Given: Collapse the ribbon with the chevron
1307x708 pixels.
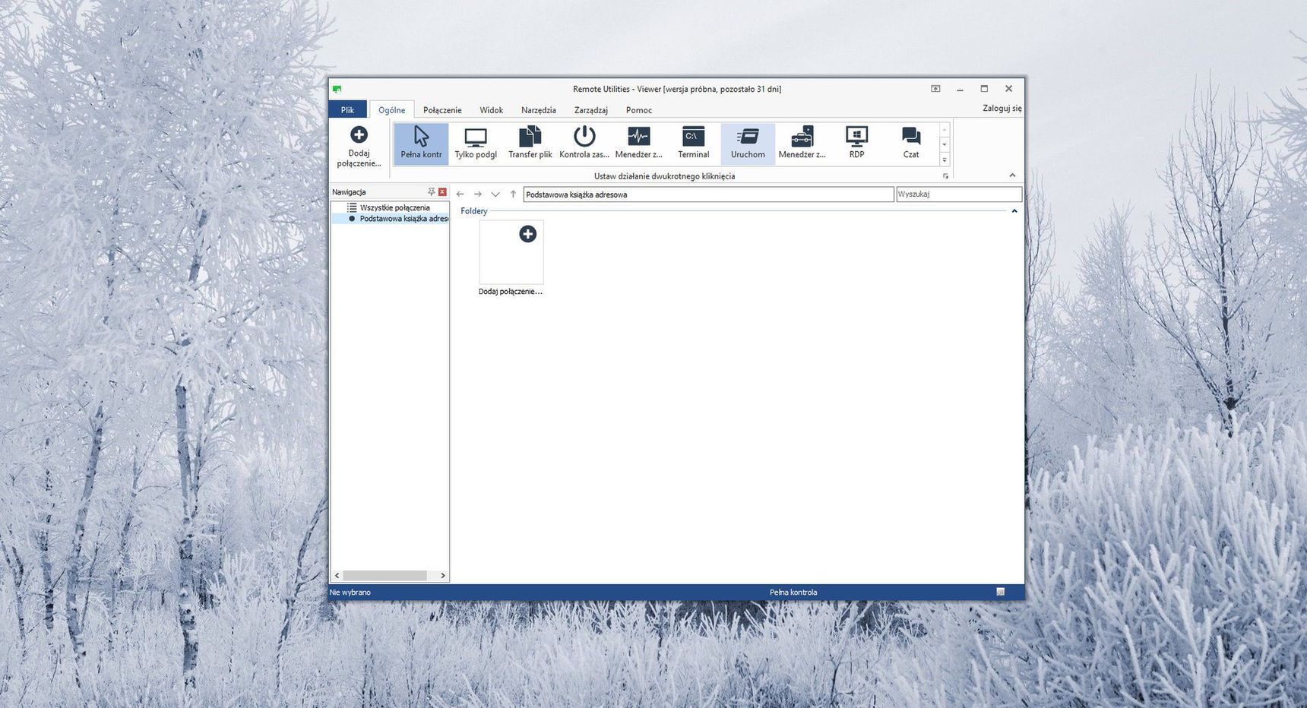Looking at the screenshot, I should tap(1012, 175).
